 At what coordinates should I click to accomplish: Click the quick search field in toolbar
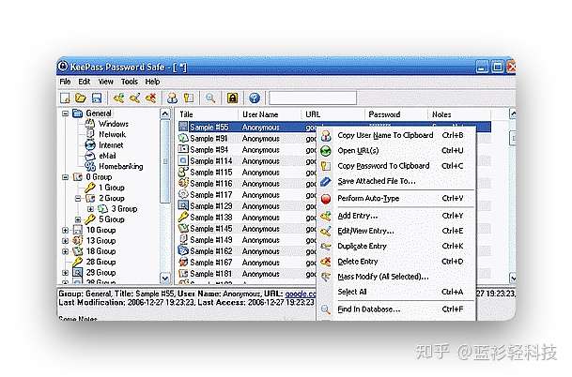tap(313, 98)
